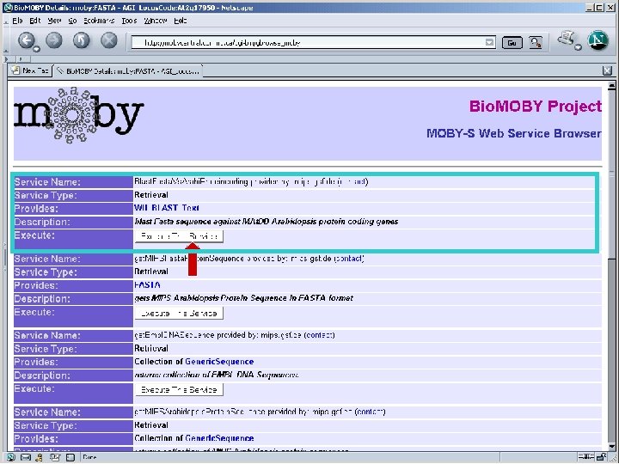Open GenericSequence link in the bottom service

pos(219,438)
